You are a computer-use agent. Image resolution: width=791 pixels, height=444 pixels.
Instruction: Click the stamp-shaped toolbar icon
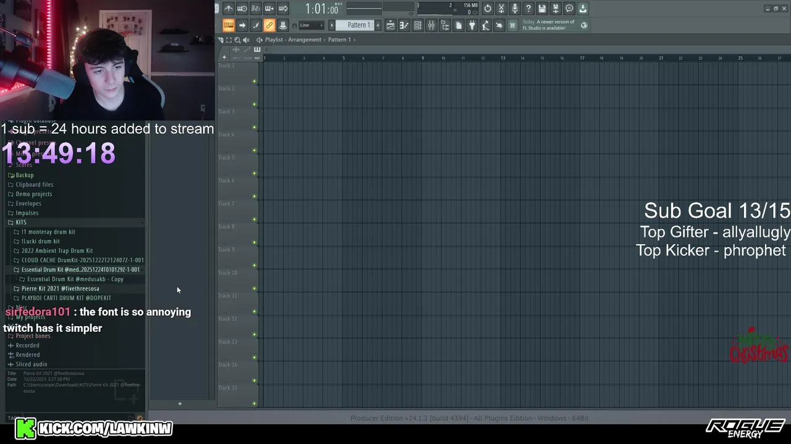283,25
